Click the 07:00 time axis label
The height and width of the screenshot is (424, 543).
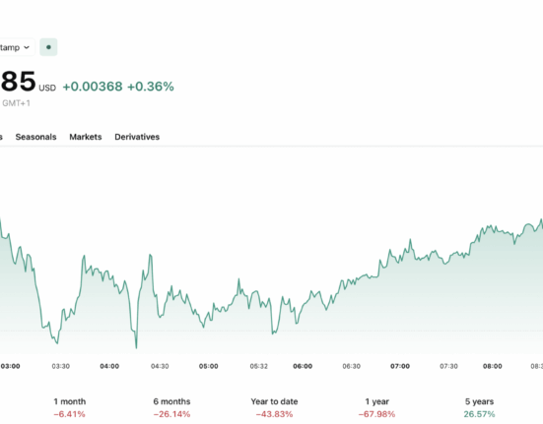(x=400, y=366)
